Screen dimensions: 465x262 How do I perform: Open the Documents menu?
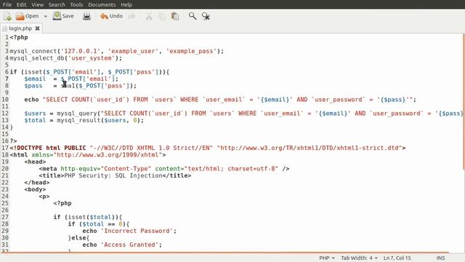click(x=102, y=5)
